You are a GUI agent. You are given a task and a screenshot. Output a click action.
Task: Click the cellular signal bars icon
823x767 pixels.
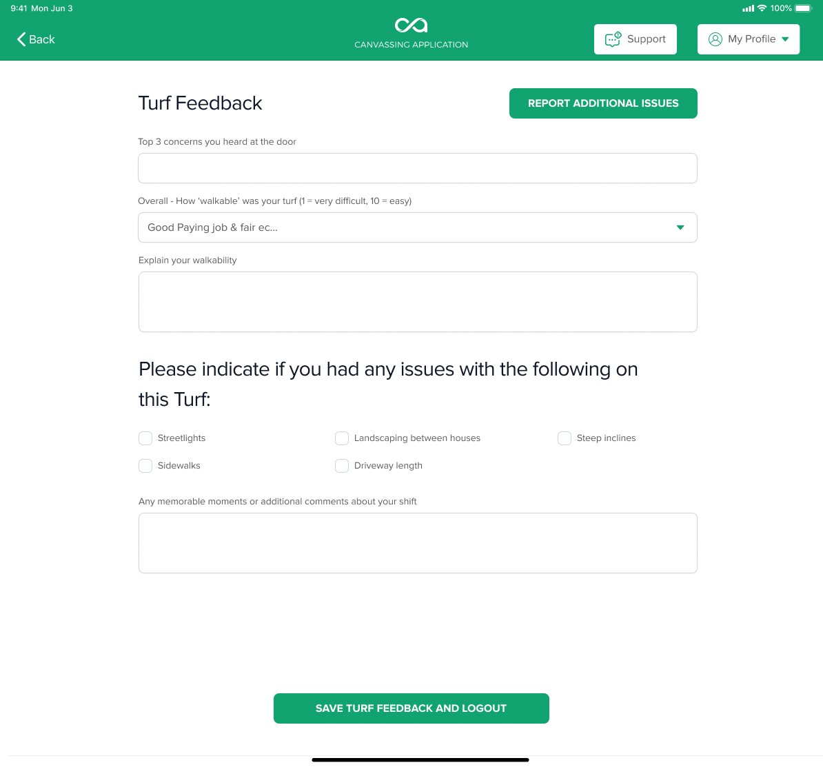[x=748, y=8]
